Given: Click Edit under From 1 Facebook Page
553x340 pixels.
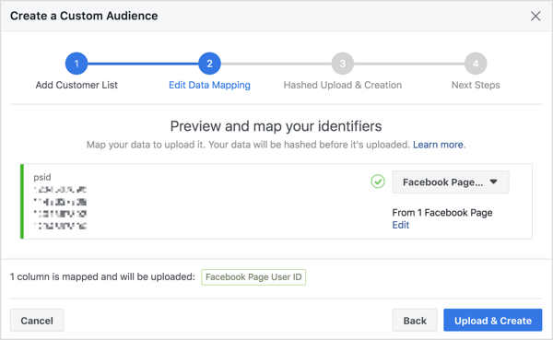Looking at the screenshot, I should click(401, 225).
